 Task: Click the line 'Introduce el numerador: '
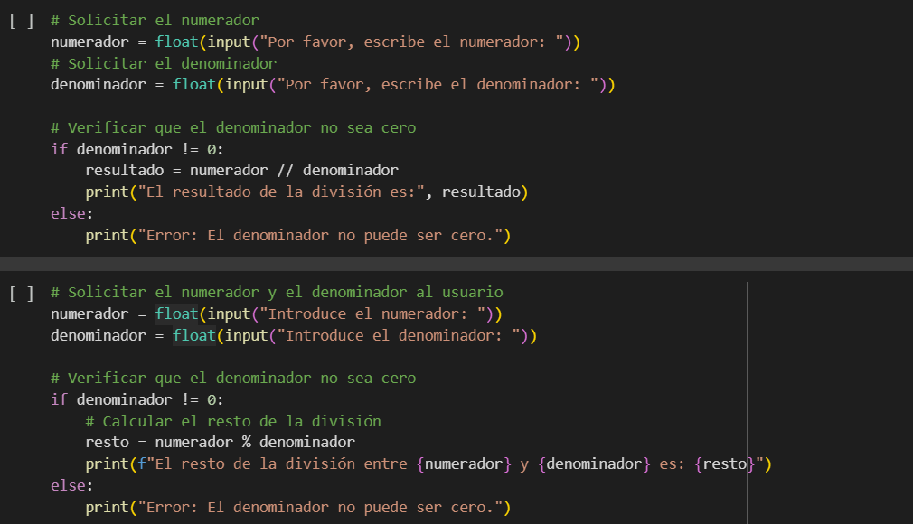tap(277, 314)
